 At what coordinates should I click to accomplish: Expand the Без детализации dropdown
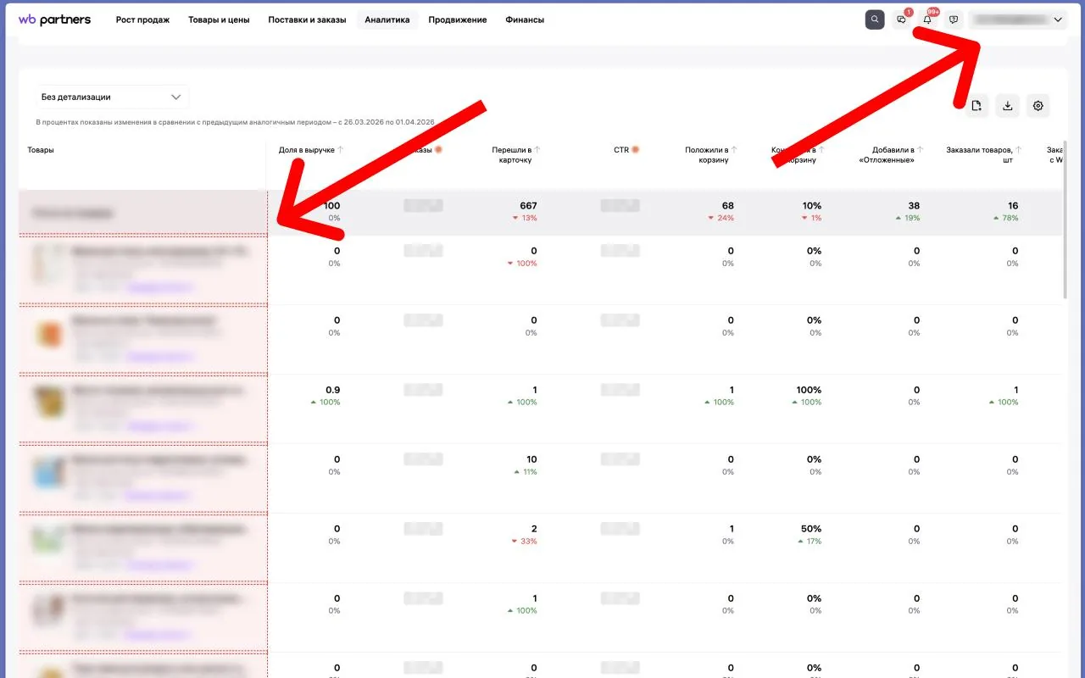(x=112, y=97)
